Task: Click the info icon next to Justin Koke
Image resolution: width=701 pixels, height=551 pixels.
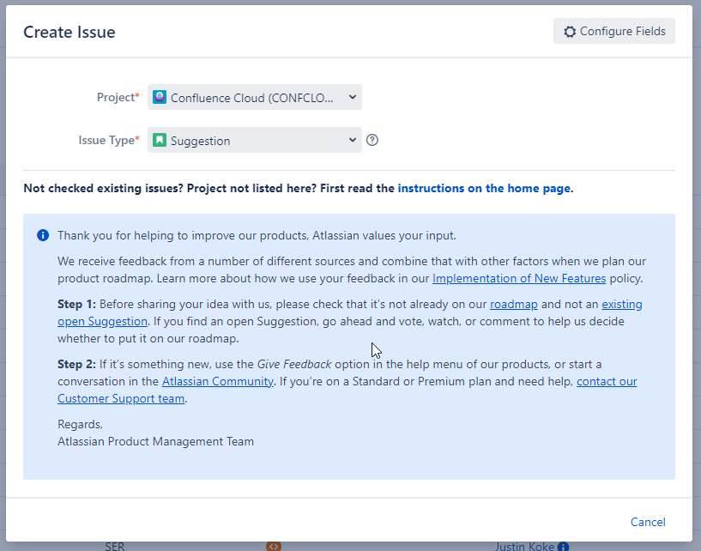Action: (564, 547)
